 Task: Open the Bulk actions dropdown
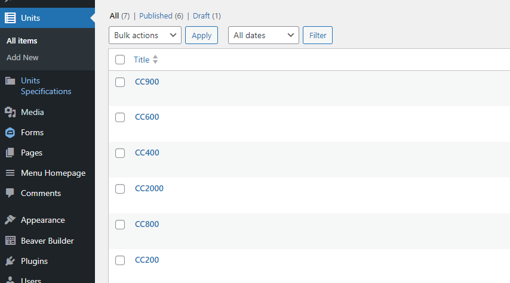click(x=145, y=35)
